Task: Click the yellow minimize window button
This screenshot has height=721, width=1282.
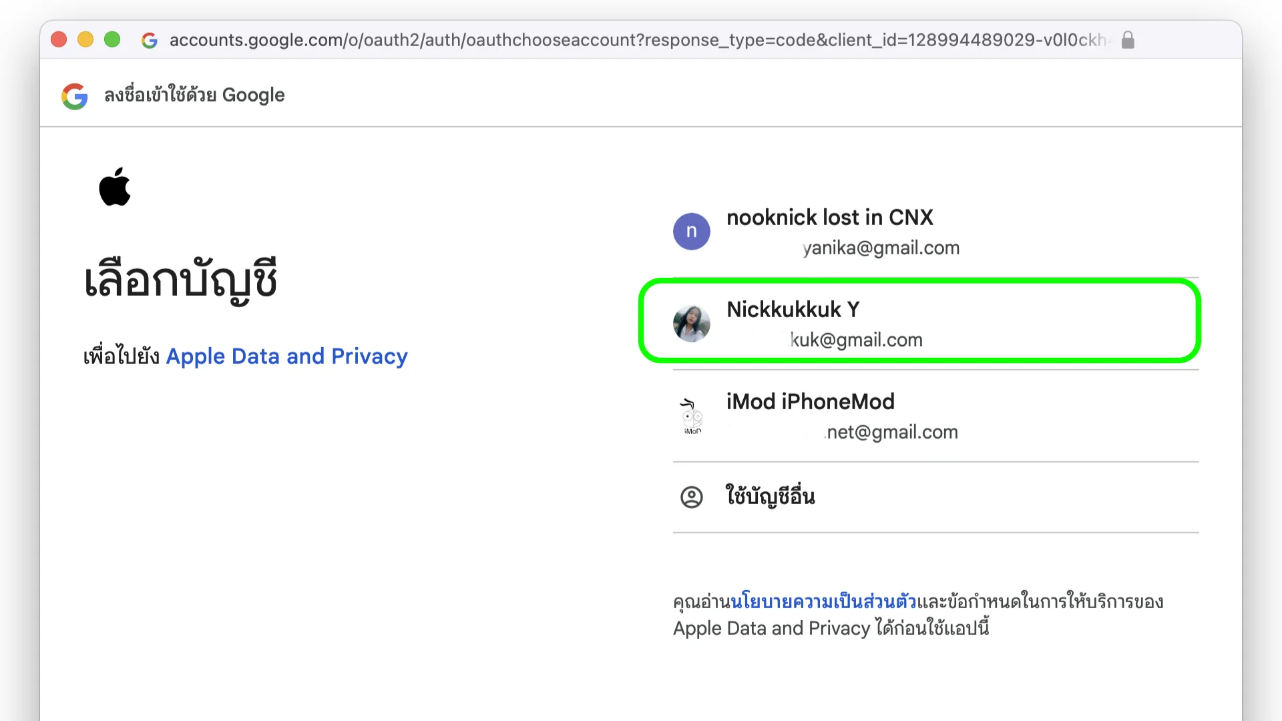Action: point(85,40)
